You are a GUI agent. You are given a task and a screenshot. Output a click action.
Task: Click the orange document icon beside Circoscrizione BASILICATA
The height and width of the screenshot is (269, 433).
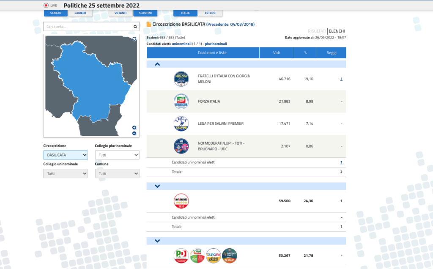pyautogui.click(x=149, y=24)
